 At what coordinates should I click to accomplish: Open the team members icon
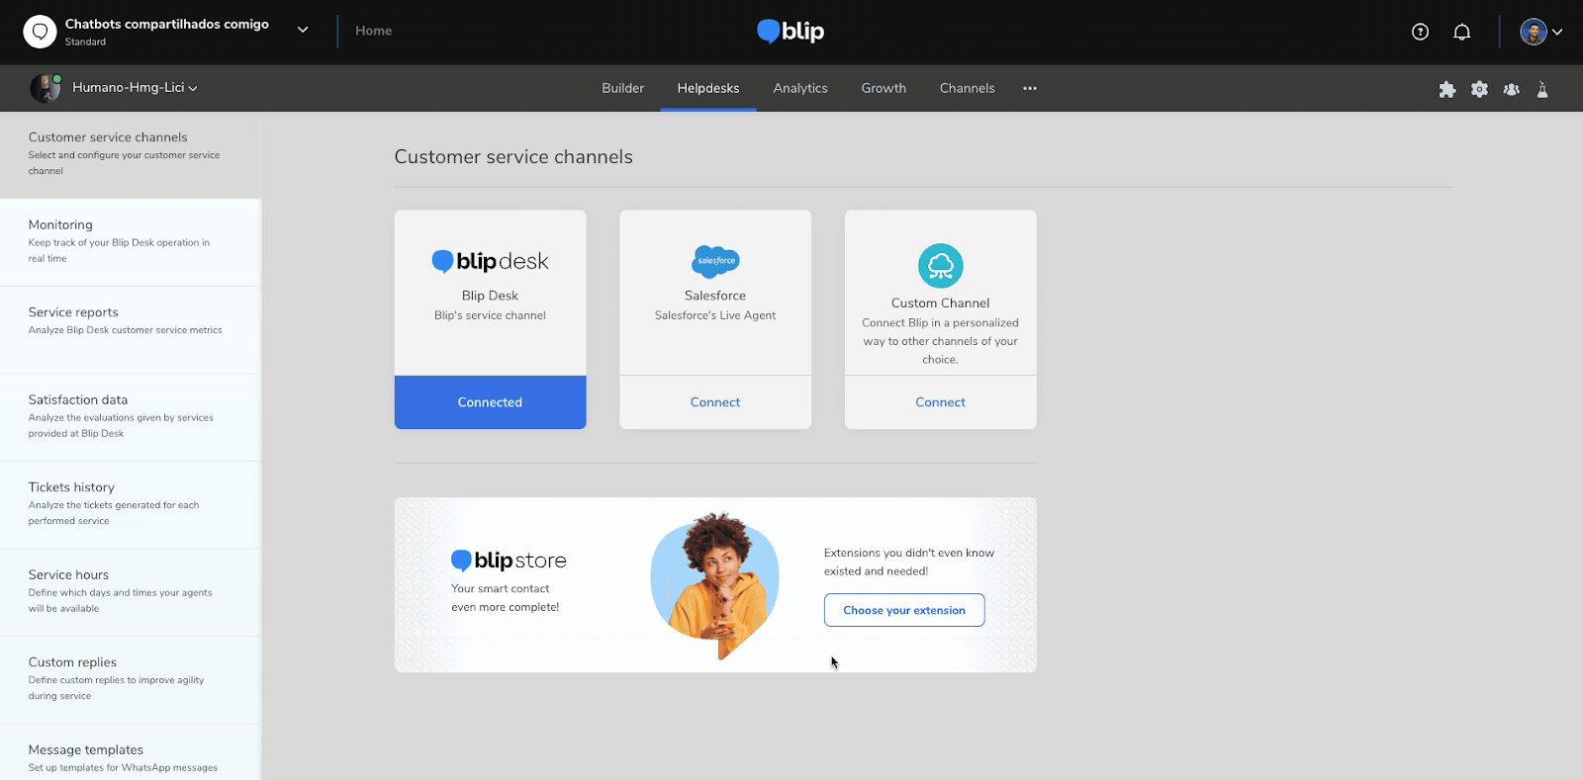click(x=1511, y=89)
